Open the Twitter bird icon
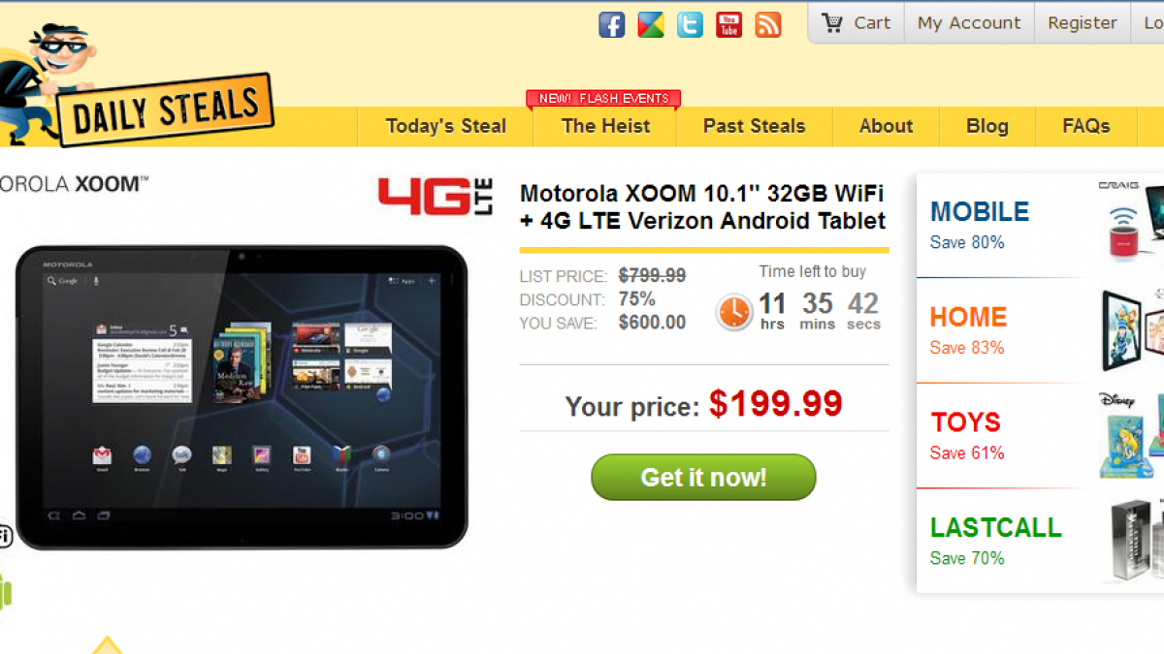 690,24
